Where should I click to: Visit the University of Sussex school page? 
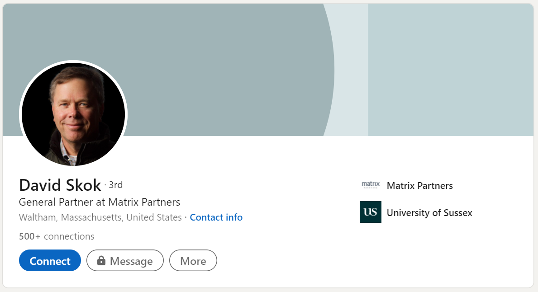pyautogui.click(x=429, y=212)
